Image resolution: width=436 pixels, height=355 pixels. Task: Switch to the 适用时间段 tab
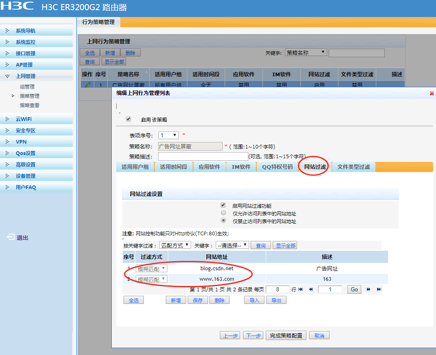[x=174, y=167]
